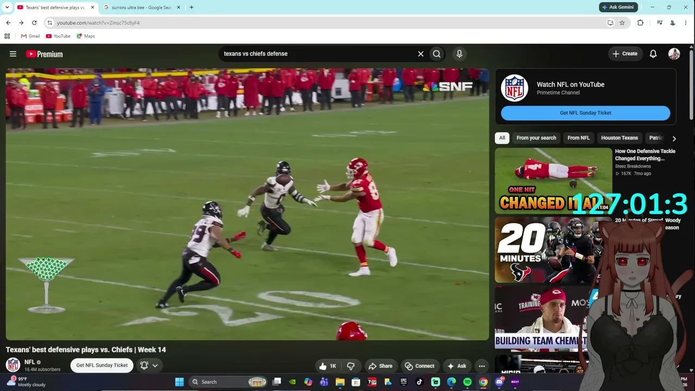This screenshot has height=391, width=695.
Task: Open YouTube notifications bell
Action: 653,54
